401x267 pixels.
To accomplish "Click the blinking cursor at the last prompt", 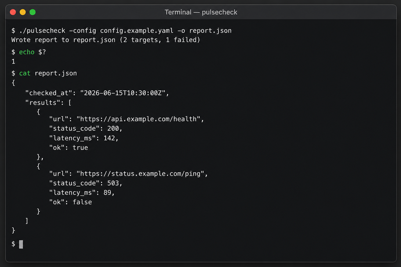I will pos(21,244).
